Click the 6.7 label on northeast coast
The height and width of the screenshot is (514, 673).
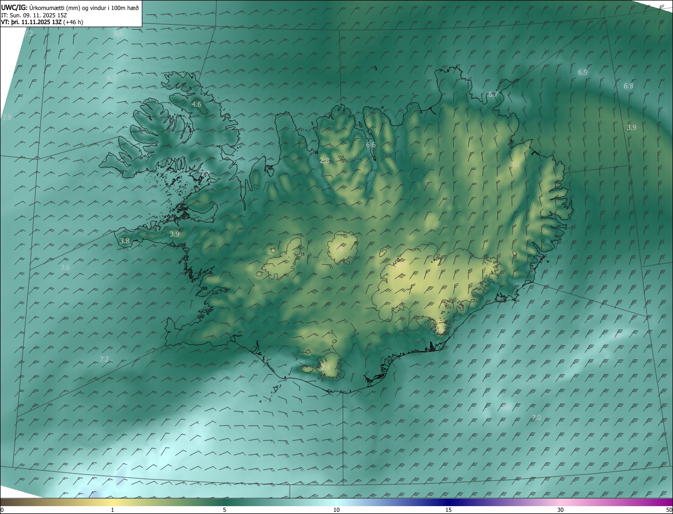tap(493, 95)
